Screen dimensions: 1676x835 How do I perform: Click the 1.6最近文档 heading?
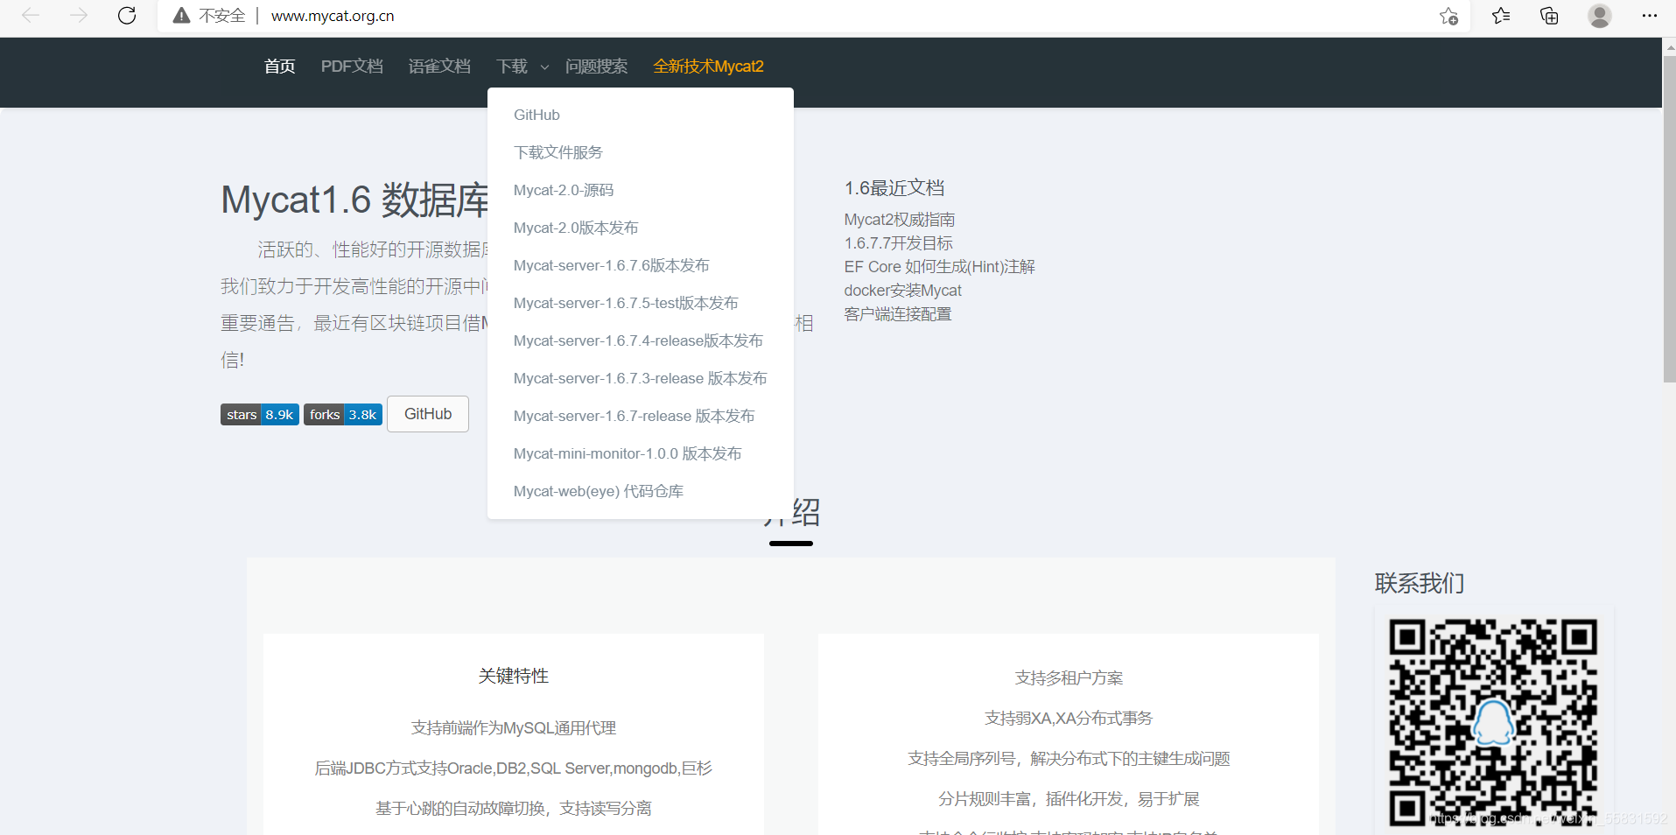(x=894, y=188)
